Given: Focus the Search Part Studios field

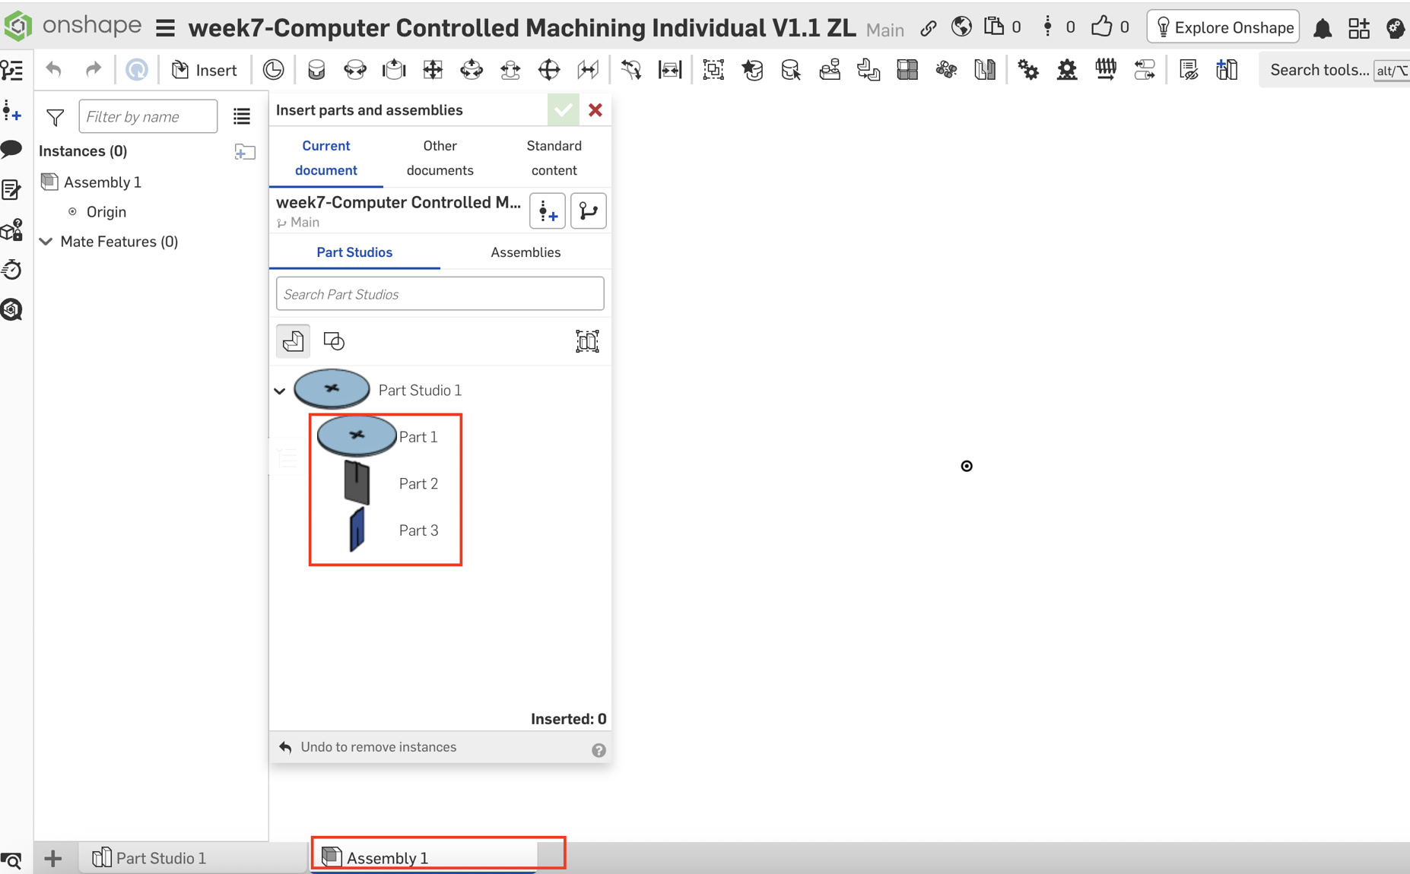Looking at the screenshot, I should point(440,294).
